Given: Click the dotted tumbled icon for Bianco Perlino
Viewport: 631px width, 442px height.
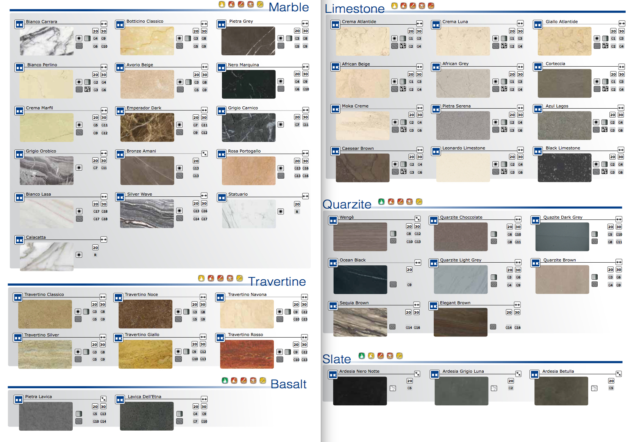Looking at the screenshot, I should [x=87, y=90].
